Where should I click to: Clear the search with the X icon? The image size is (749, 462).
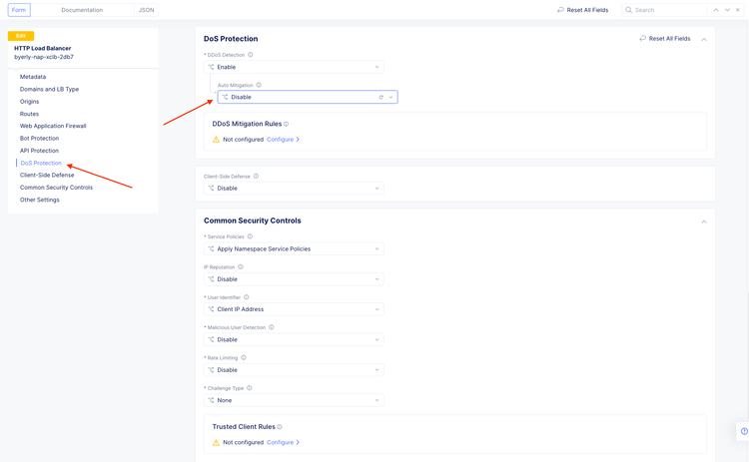pos(738,10)
